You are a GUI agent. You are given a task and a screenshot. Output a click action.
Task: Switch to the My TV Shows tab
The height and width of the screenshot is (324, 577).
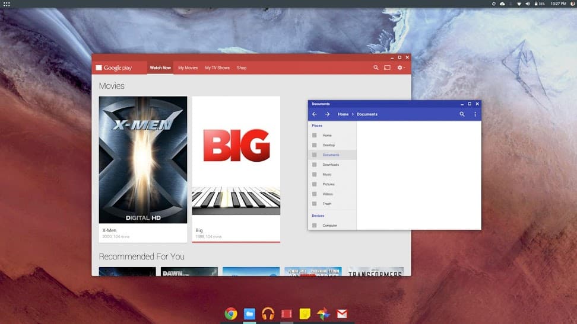pos(217,68)
